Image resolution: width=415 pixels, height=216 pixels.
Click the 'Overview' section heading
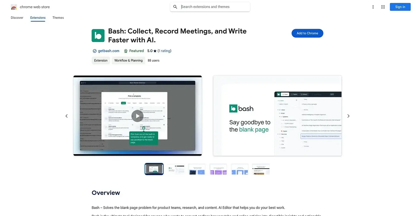click(x=106, y=193)
